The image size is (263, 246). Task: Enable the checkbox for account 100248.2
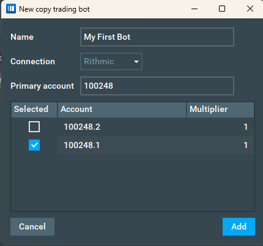(34, 127)
